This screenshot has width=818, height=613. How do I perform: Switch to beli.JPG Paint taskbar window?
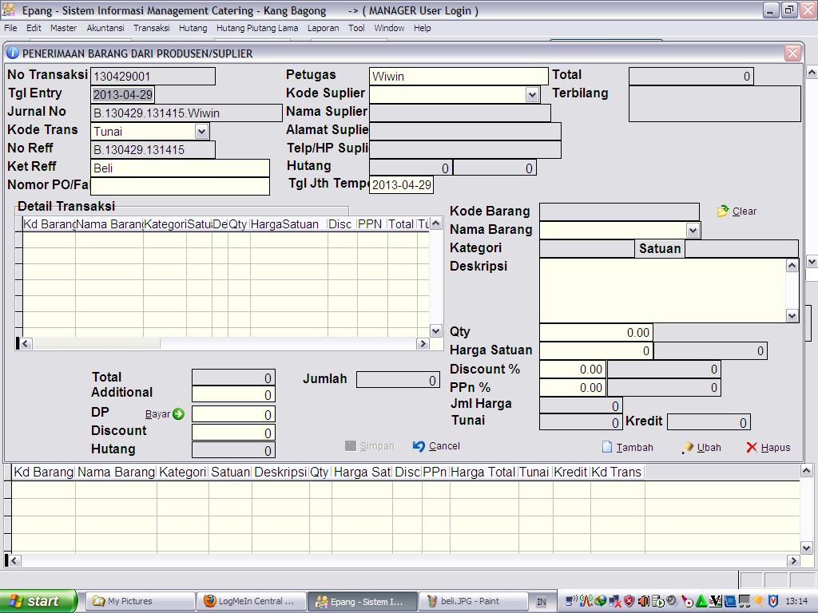pyautogui.click(x=475, y=601)
